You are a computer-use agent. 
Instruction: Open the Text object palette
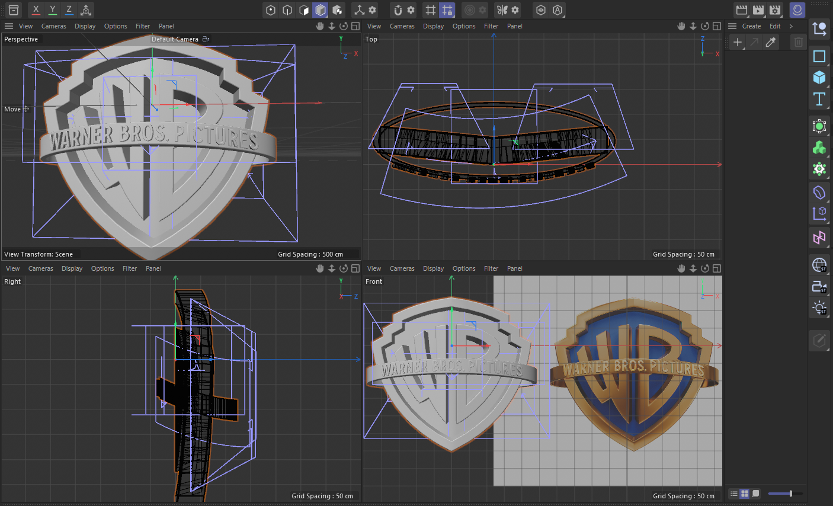819,98
